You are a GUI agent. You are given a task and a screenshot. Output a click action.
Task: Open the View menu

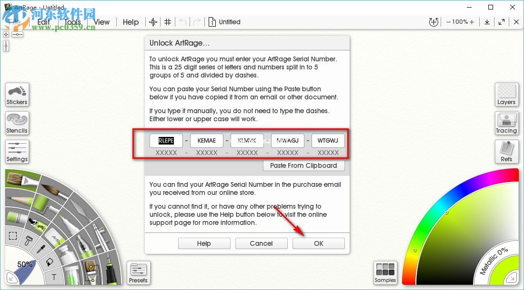click(101, 22)
